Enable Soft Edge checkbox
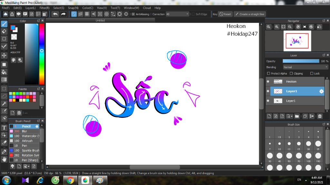Viewport: 330px width, 185px height. point(193,14)
